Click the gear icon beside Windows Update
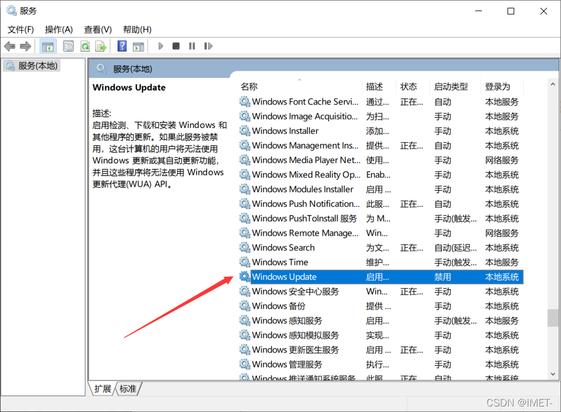The image size is (561, 412). pyautogui.click(x=245, y=277)
